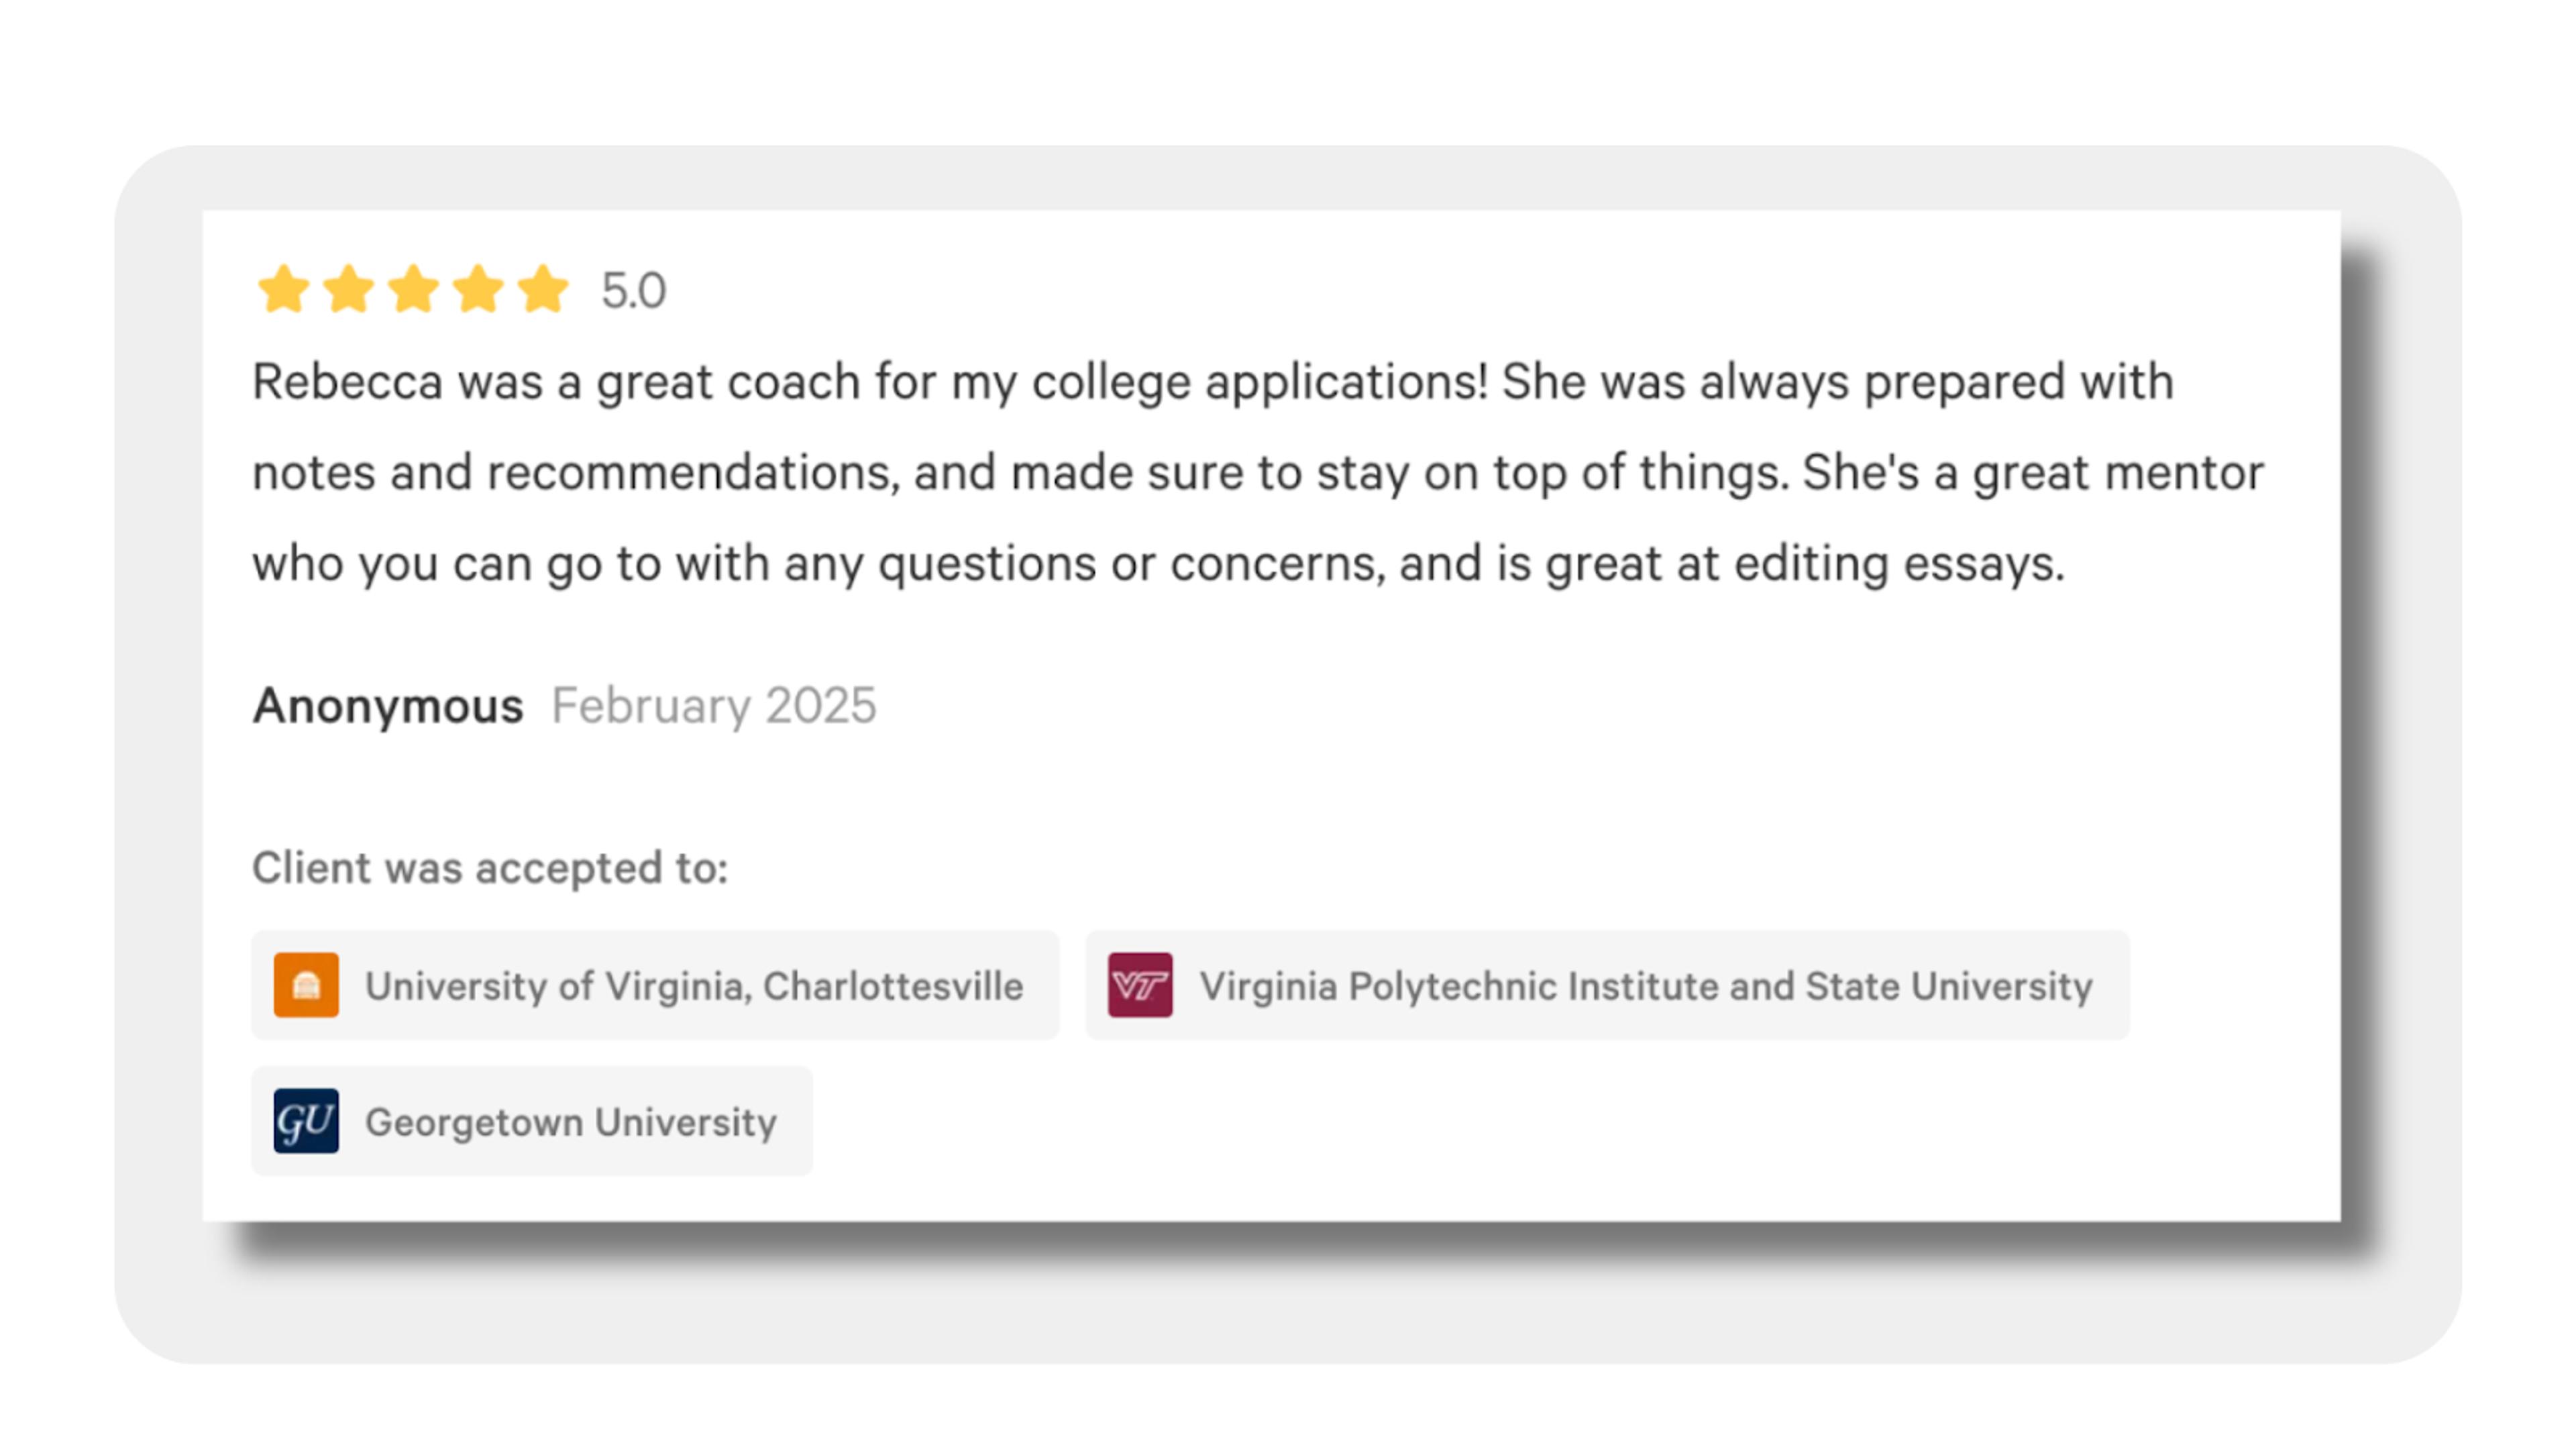2576x1449 pixels.
Task: Click the February 2025 review date
Action: (714, 706)
